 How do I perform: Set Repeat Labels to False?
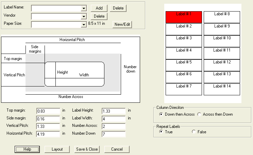click(x=194, y=132)
